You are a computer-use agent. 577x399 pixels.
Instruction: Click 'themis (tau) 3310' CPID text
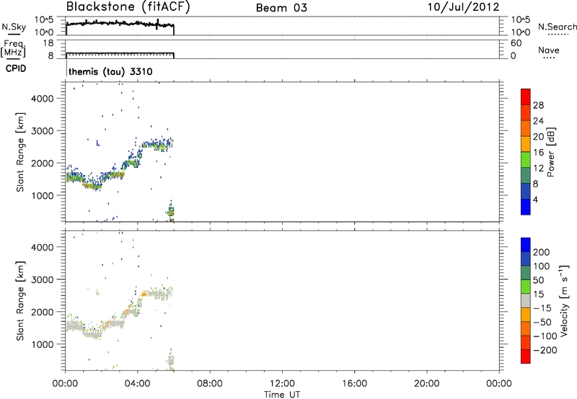(110, 71)
